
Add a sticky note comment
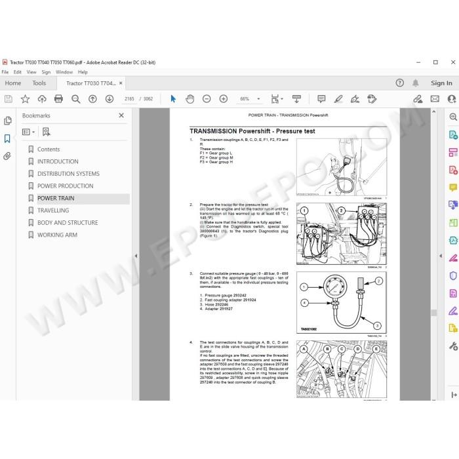pos(321,99)
